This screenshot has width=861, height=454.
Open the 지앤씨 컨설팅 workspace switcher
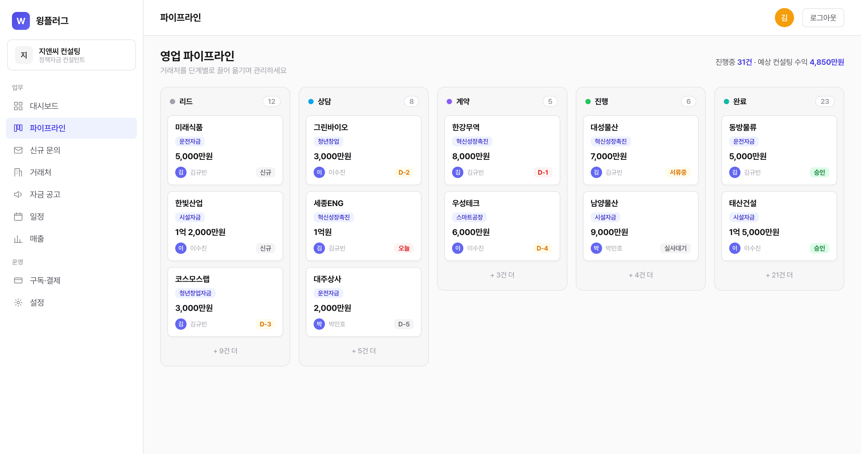(71, 55)
